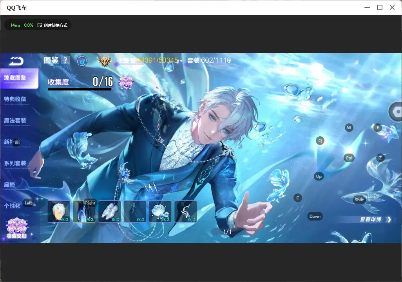This screenshot has width=402, height=282.
Task: Click the C key overlay button
Action: tap(298, 198)
